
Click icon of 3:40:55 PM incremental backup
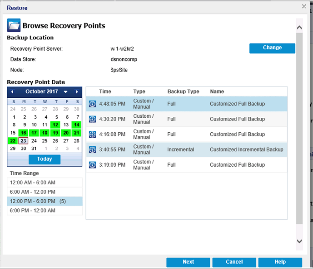(x=92, y=150)
